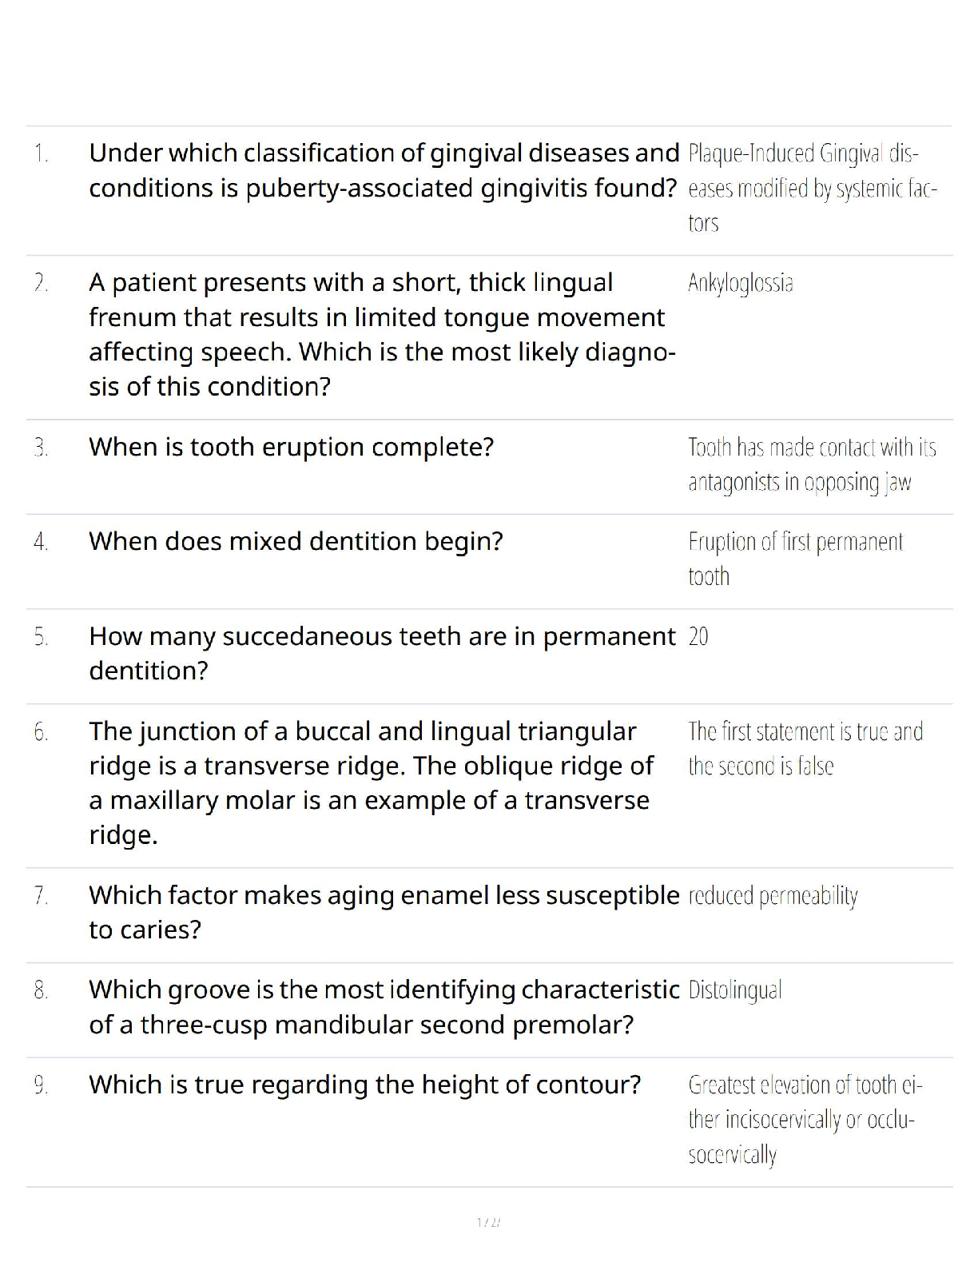Click the succedaneous teeth question
The width and height of the screenshot is (978, 1266).
[x=381, y=653]
